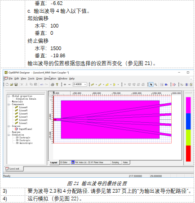Viewport: 195px width, 203px height.
Task: Click the Input Plane toolbar icon
Action: [x=174, y=84]
